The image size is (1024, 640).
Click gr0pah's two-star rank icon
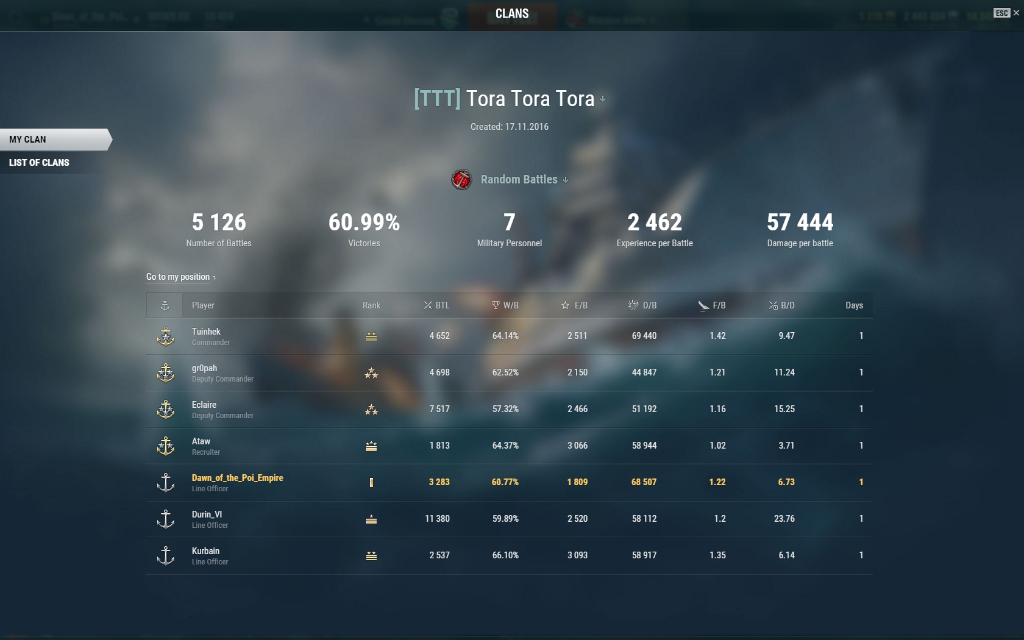(371, 373)
